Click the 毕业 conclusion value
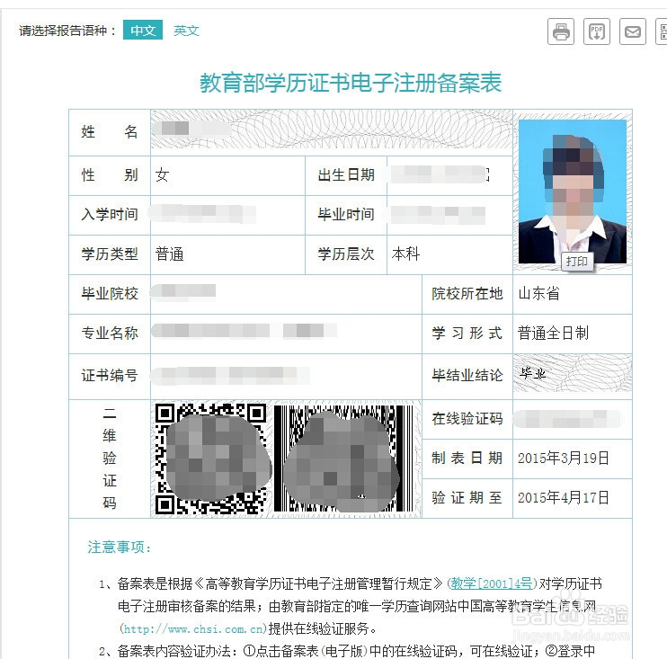Screen dimensions: 667x659 (x=533, y=373)
